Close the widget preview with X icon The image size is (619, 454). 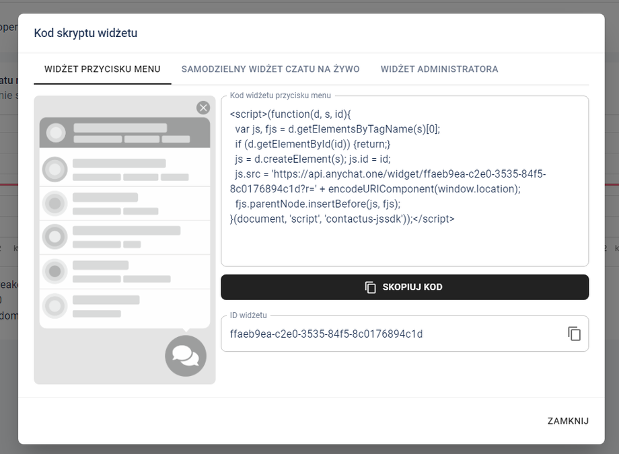tap(203, 108)
